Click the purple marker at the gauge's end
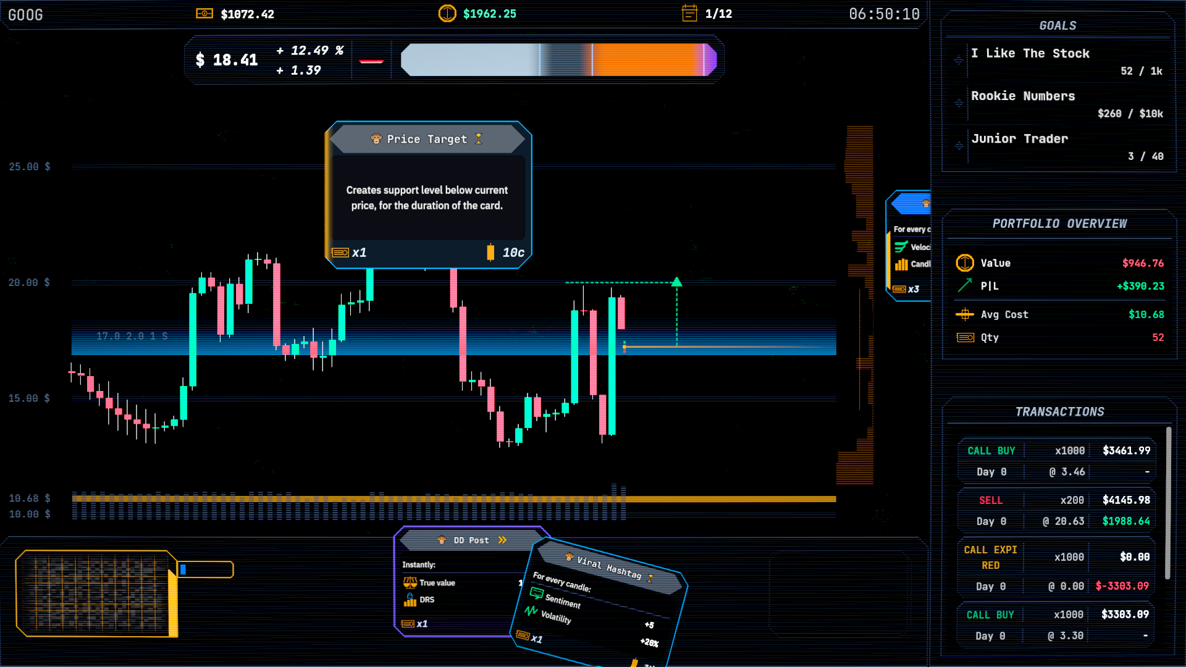Image resolution: width=1186 pixels, height=667 pixels. point(710,60)
